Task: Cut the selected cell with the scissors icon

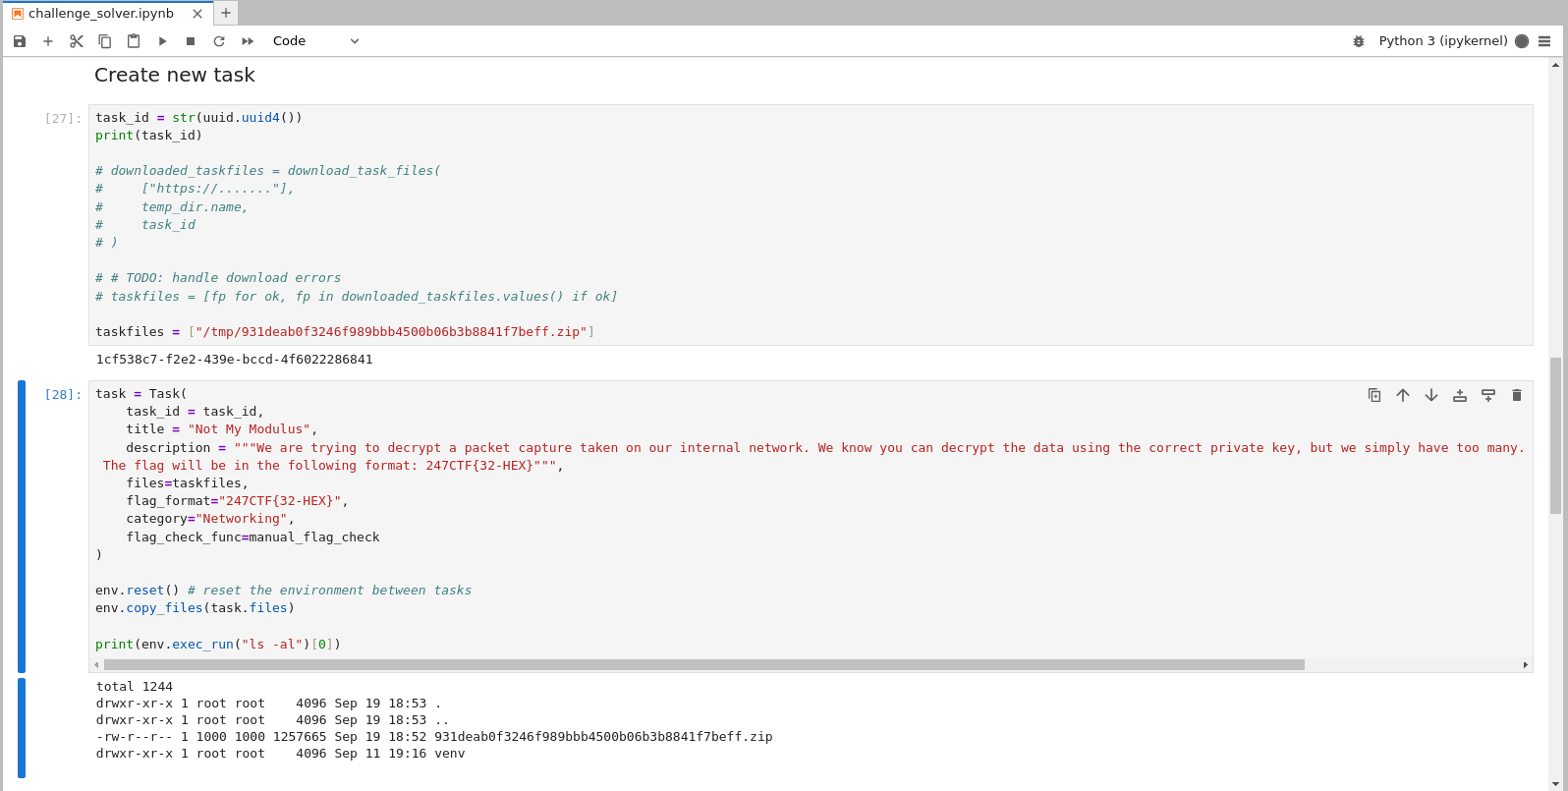Action: coord(77,41)
